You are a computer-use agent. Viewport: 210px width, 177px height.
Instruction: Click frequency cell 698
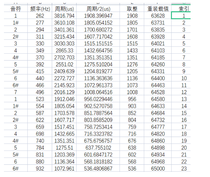click(x=40, y=134)
